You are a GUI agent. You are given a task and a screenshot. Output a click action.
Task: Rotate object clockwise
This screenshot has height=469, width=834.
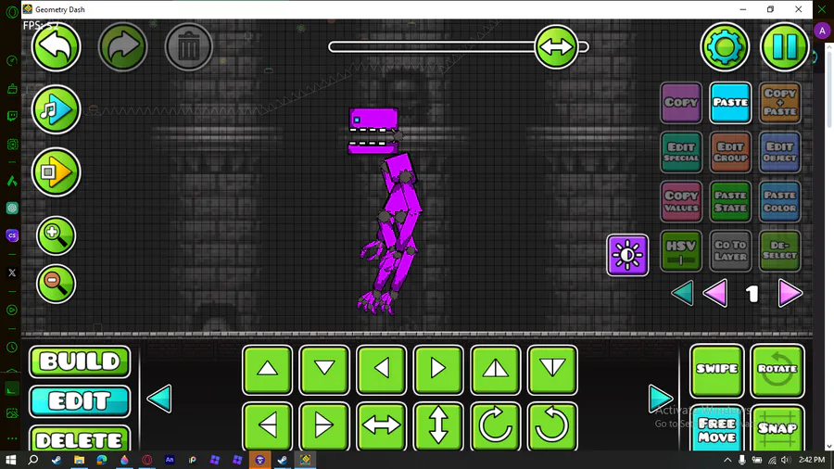(495, 426)
